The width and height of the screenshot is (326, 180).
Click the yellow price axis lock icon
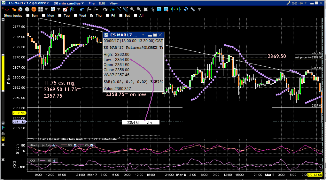pyautogui.click(x=3, y=139)
